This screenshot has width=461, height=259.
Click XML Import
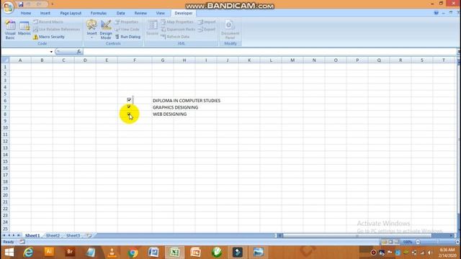(207, 22)
